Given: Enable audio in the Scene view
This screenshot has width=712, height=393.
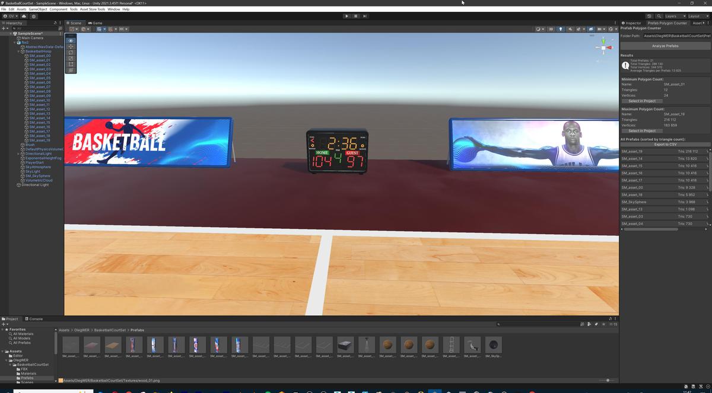Looking at the screenshot, I should point(571,29).
